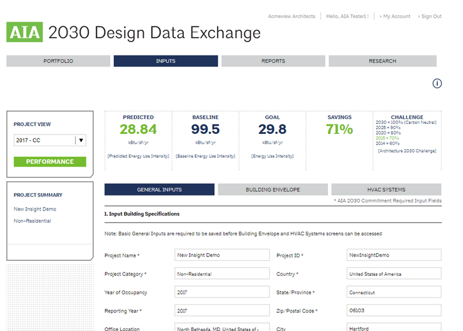Open the My Account link
Viewport: 463px width, 331px height.
click(x=395, y=16)
